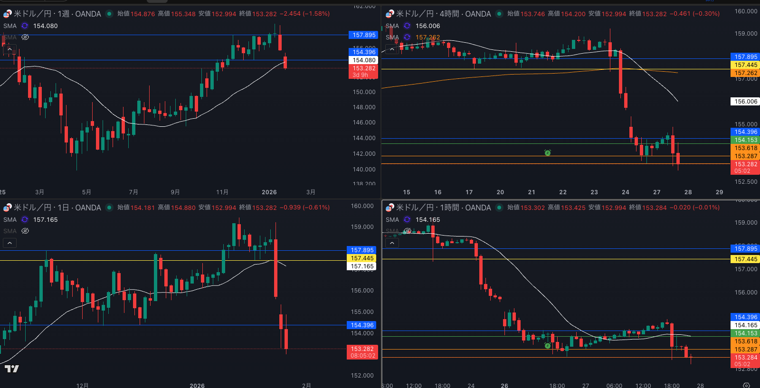Click the alert clock marker on 4-hour chart

(x=547, y=152)
